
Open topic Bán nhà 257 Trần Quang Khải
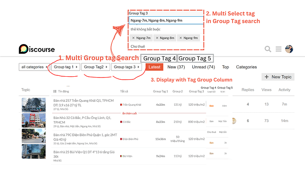tap(84, 103)
